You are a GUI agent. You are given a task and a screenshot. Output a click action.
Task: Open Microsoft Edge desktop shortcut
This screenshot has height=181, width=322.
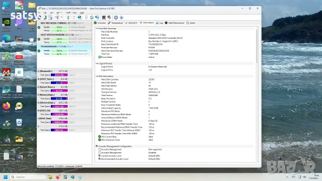[6, 41]
